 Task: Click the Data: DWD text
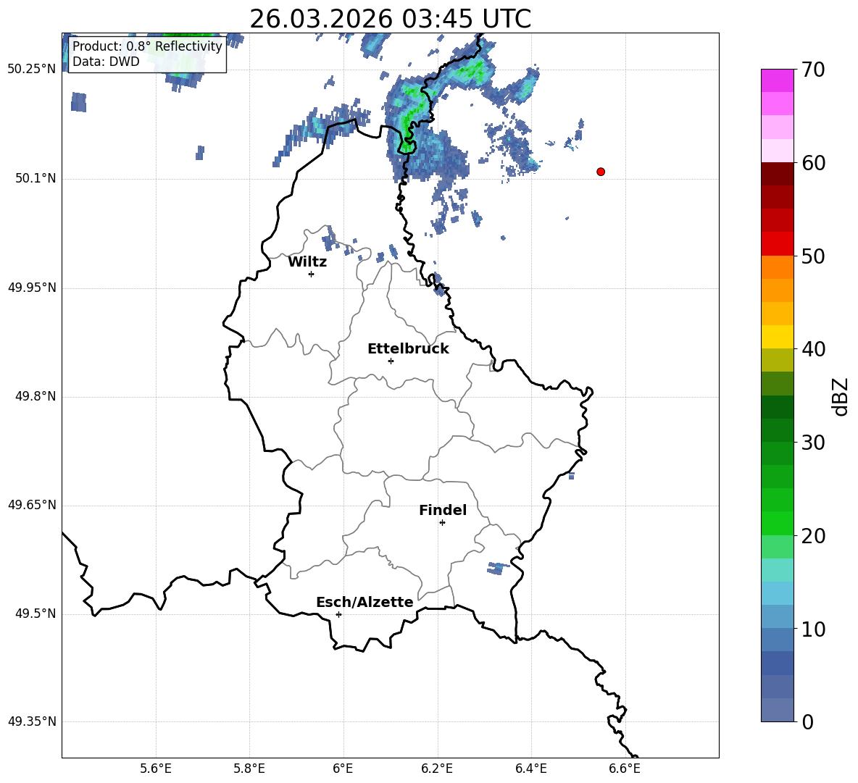point(106,62)
